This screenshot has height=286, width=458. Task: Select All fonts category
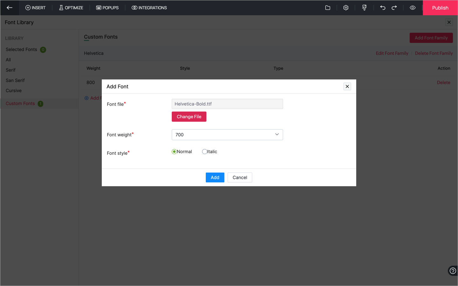[8, 60]
